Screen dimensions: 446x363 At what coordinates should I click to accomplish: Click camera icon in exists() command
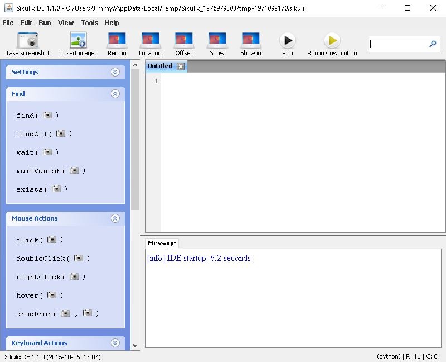pos(56,189)
